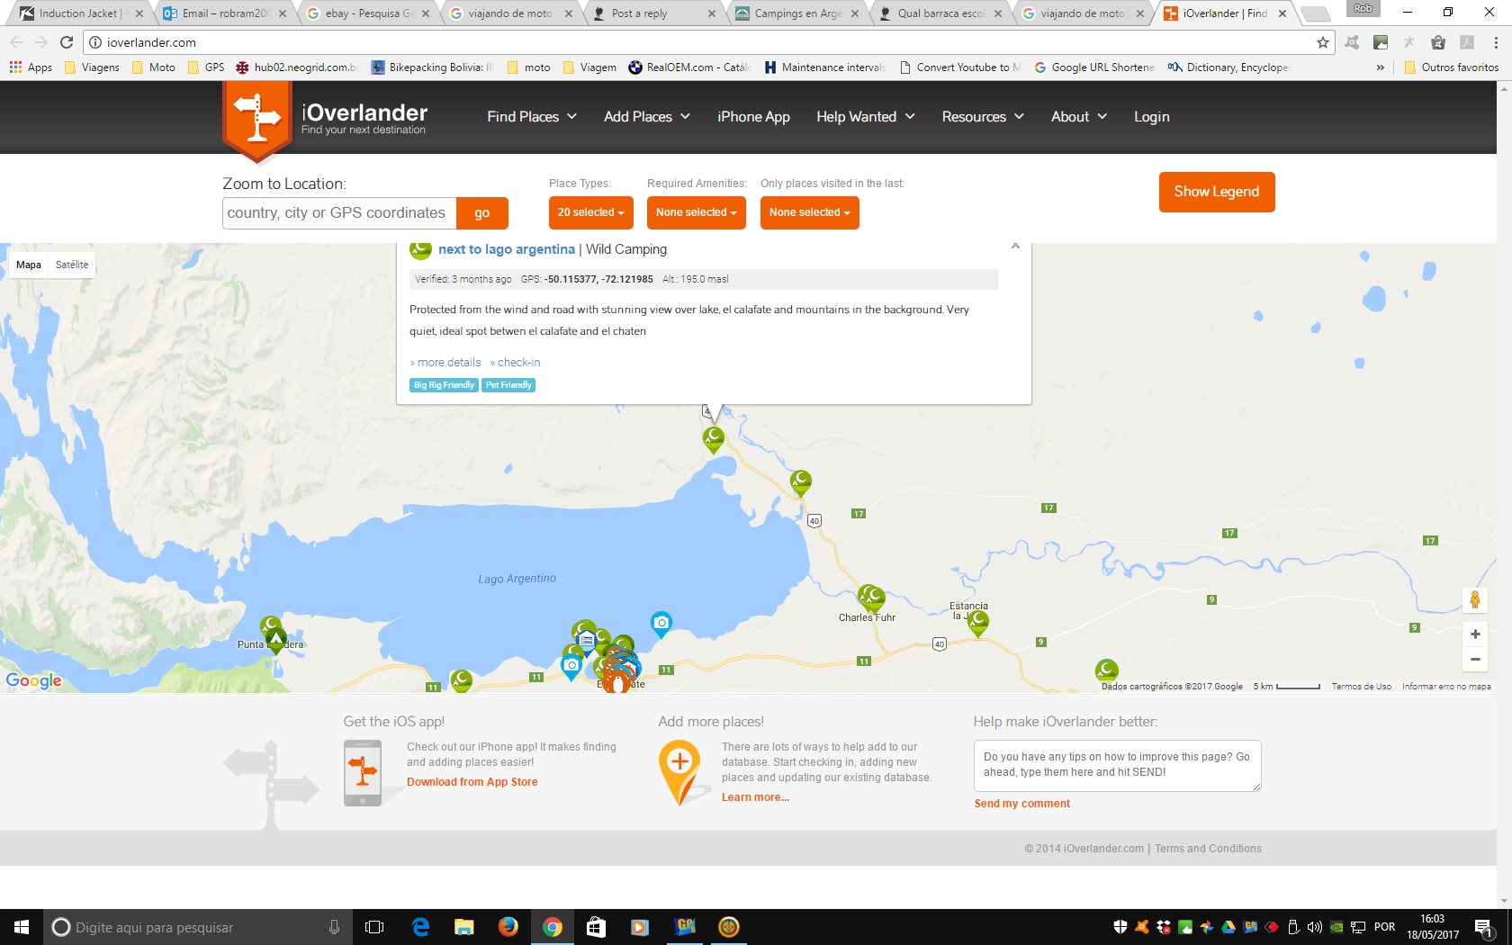Switch to the Email – robram20 tab
This screenshot has width=1512, height=945.
[x=224, y=13]
